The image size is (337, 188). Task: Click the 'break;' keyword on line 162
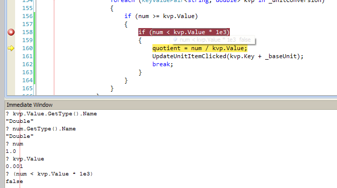pos(162,64)
